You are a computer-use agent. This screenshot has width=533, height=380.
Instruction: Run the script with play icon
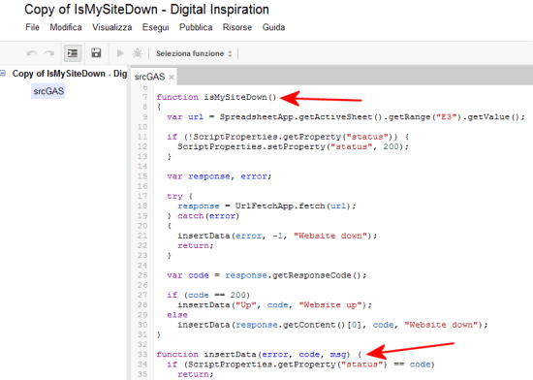[x=120, y=53]
